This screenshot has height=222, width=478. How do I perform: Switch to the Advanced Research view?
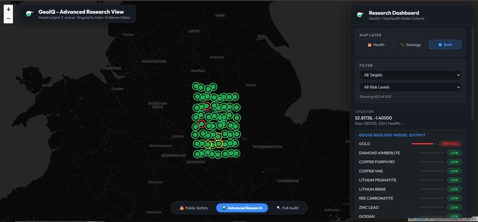pos(242,208)
